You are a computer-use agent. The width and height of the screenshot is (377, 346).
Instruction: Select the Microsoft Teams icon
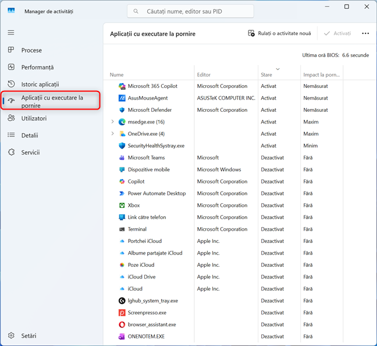tap(122, 158)
